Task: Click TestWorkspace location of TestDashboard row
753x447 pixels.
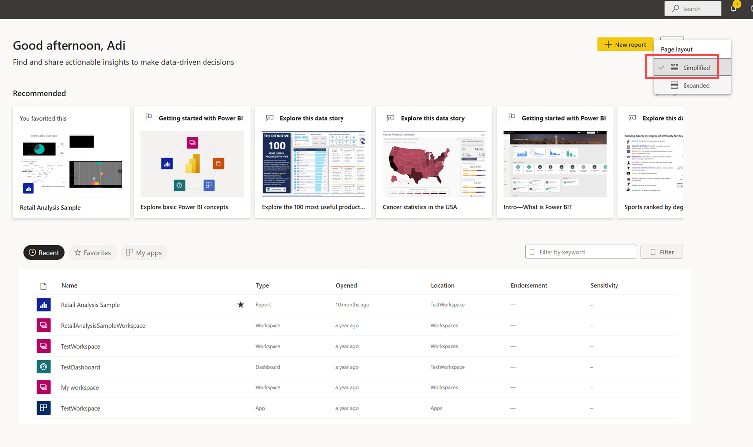Action: [448, 367]
